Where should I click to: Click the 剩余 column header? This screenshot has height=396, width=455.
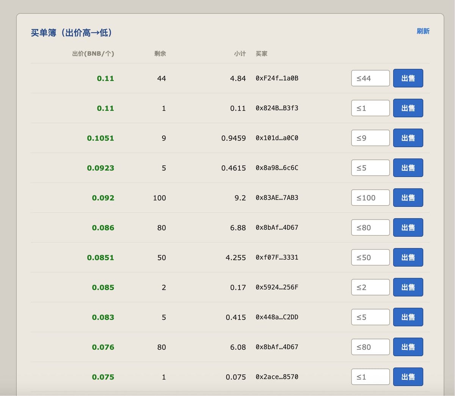[160, 53]
